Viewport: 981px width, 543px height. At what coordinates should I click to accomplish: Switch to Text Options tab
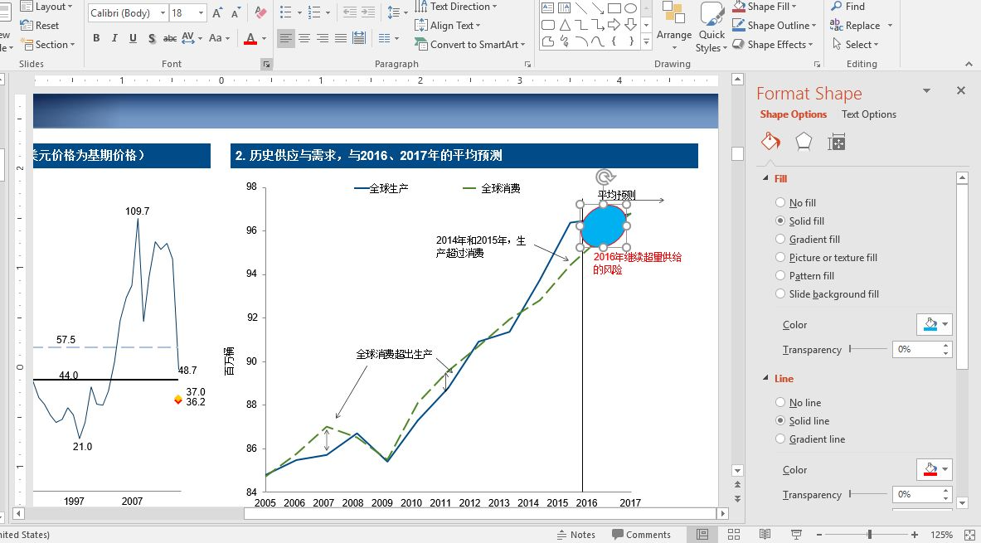click(x=868, y=114)
